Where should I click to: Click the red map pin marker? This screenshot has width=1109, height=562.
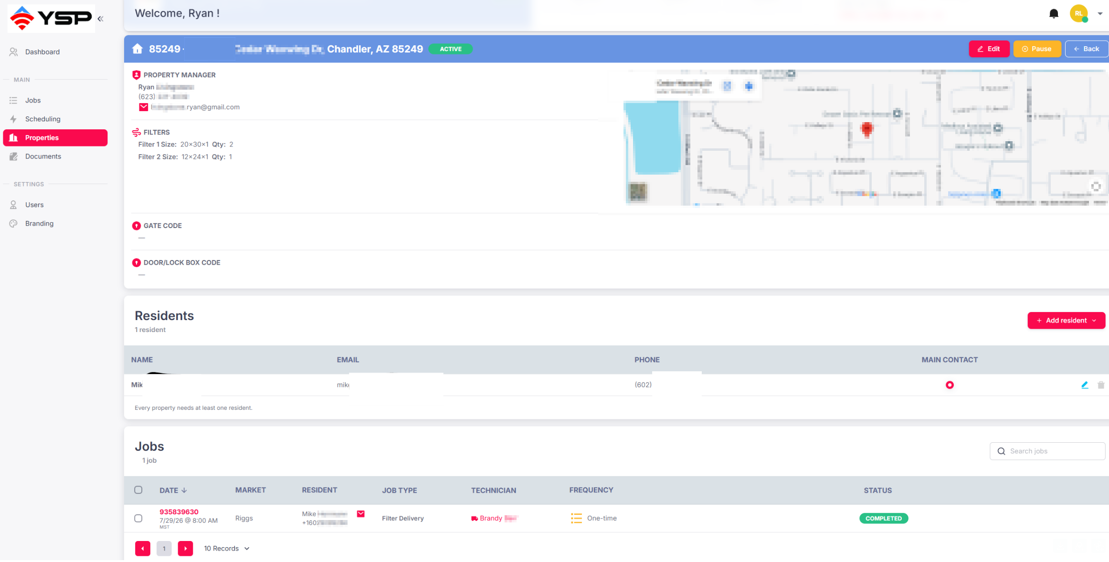(867, 129)
